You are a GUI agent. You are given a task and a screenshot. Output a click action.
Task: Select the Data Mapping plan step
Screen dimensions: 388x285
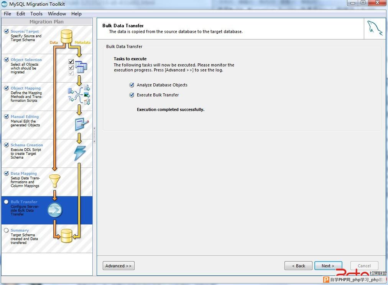[47, 182]
